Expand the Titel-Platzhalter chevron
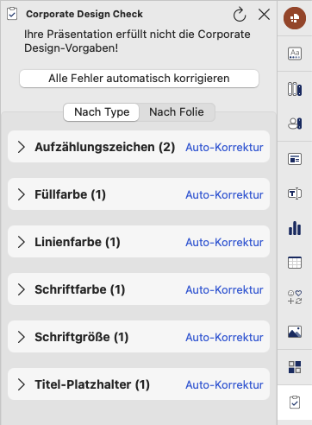The height and width of the screenshot is (425, 312). click(x=22, y=384)
